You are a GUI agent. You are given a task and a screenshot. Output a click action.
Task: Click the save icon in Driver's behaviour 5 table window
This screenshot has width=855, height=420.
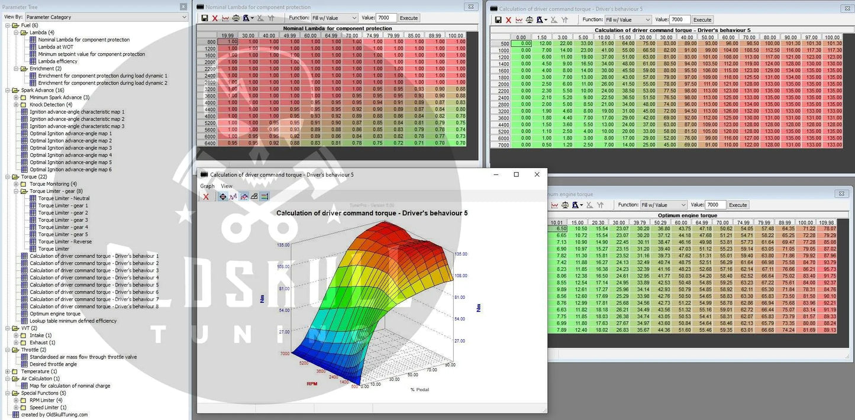click(x=498, y=20)
